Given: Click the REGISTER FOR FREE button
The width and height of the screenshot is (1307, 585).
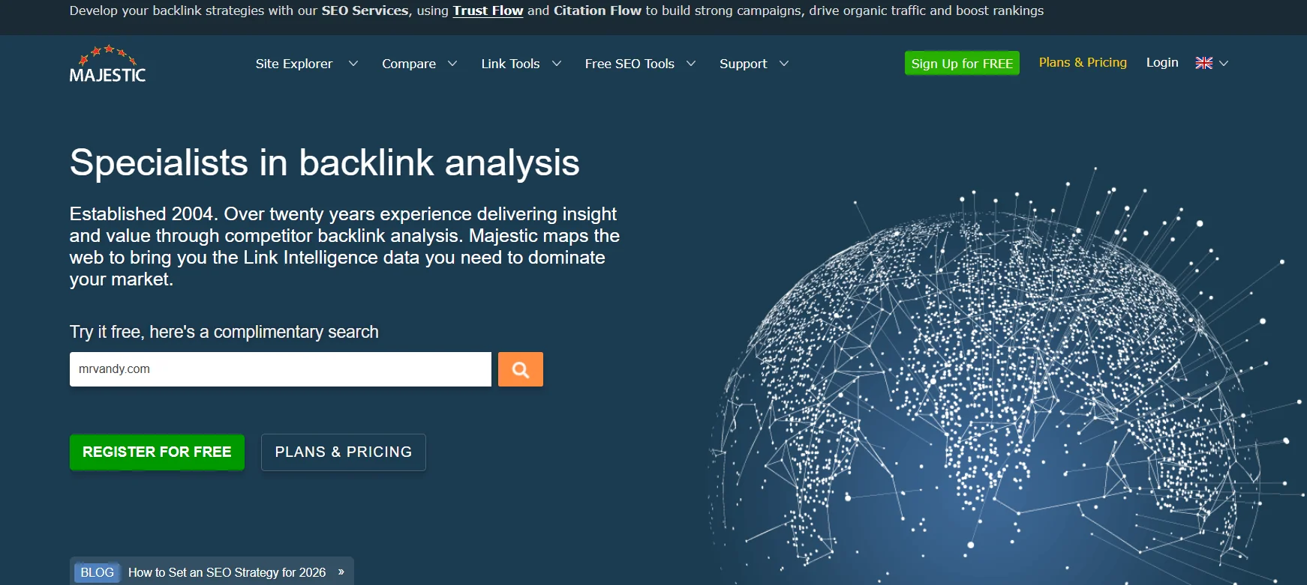Looking at the screenshot, I should pyautogui.click(x=157, y=452).
